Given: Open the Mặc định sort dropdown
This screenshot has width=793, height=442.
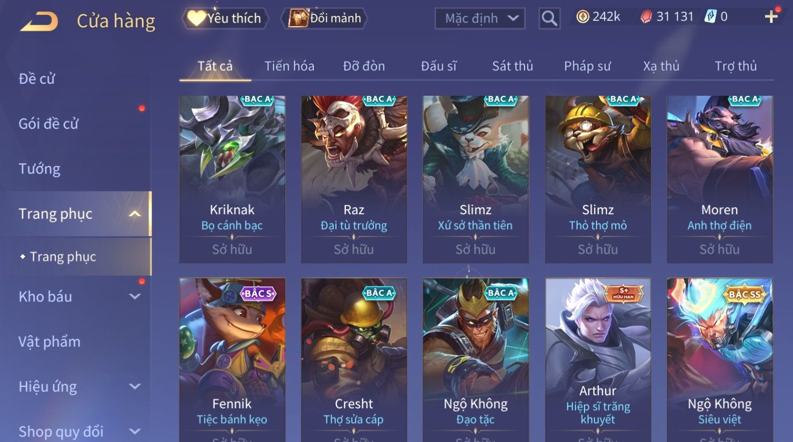Looking at the screenshot, I should pyautogui.click(x=480, y=18).
